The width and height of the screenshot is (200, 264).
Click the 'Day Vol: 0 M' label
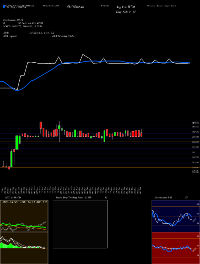tap(126, 12)
